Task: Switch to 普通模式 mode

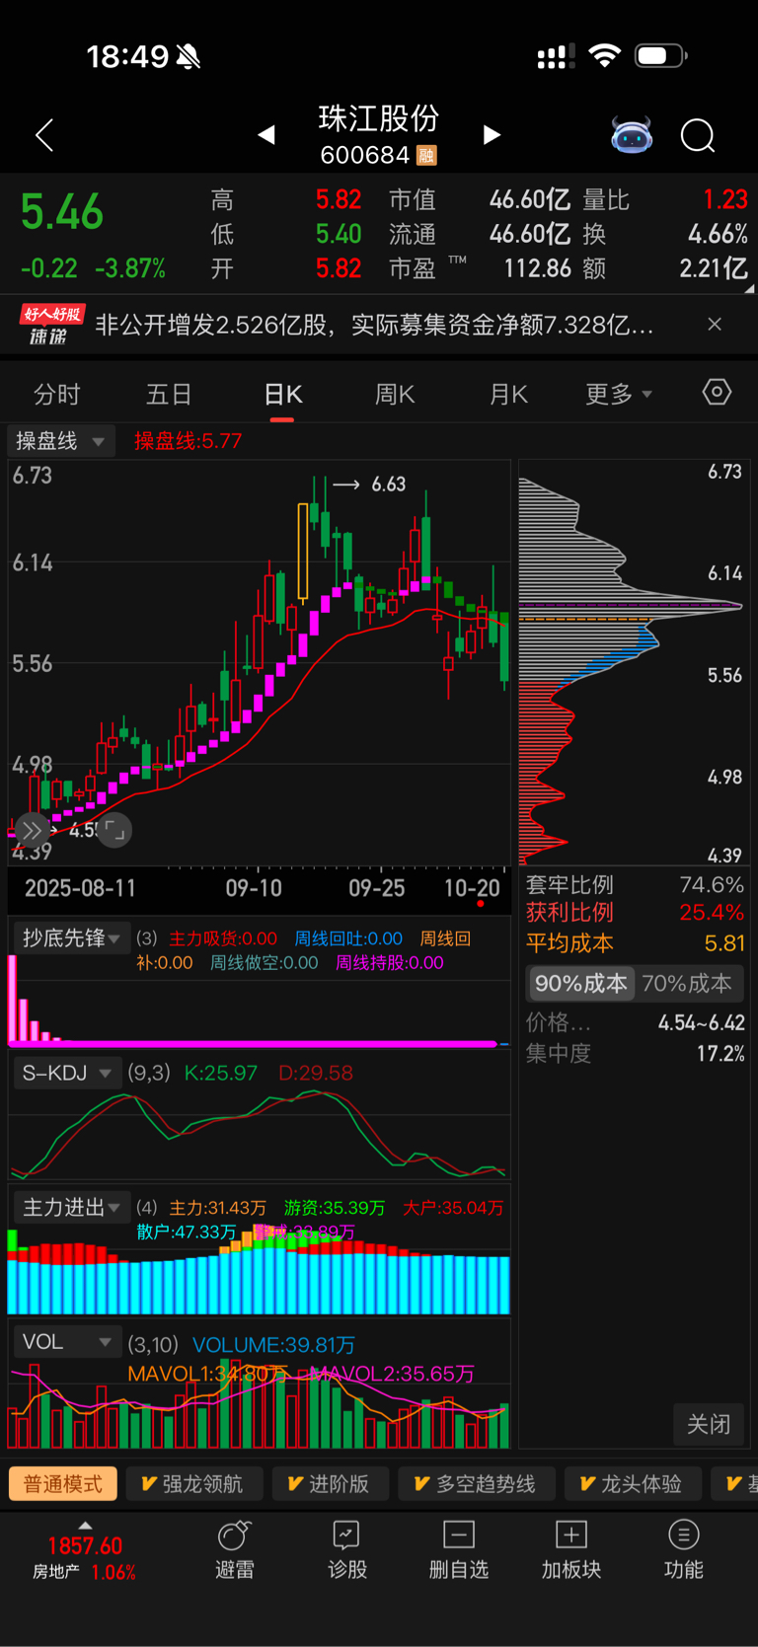Action: 63,1484
